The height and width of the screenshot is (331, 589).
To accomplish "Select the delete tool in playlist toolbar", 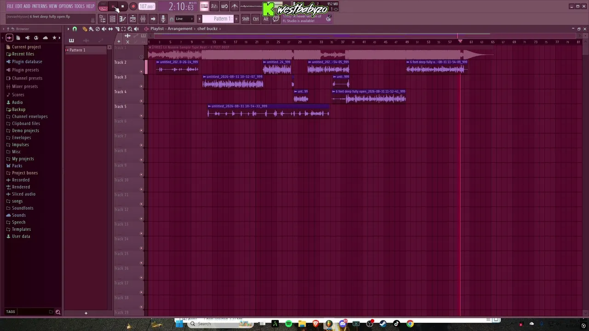I will click(98, 29).
